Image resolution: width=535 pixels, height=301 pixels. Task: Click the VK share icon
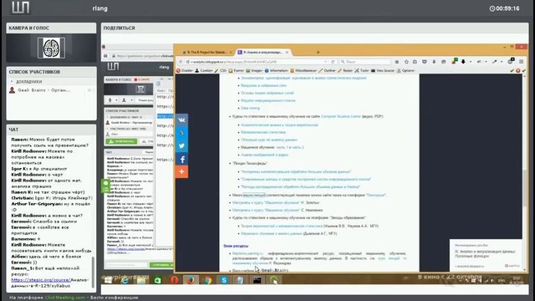click(x=182, y=120)
